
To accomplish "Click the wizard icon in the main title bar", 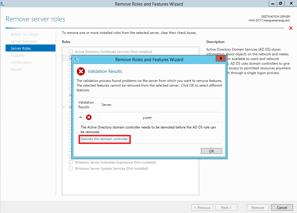I will tap(4, 4).
